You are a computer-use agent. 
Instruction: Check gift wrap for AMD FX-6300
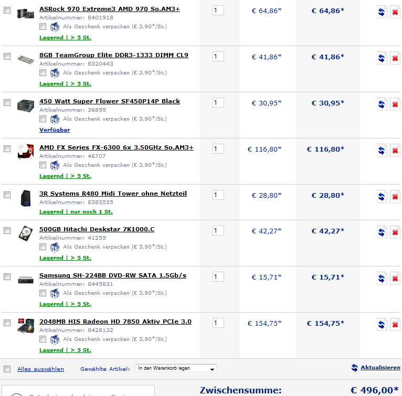[43, 165]
